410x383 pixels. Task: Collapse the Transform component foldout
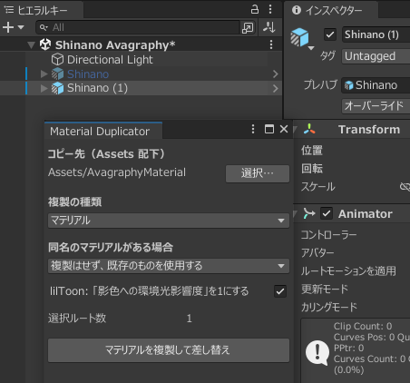tap(296, 130)
